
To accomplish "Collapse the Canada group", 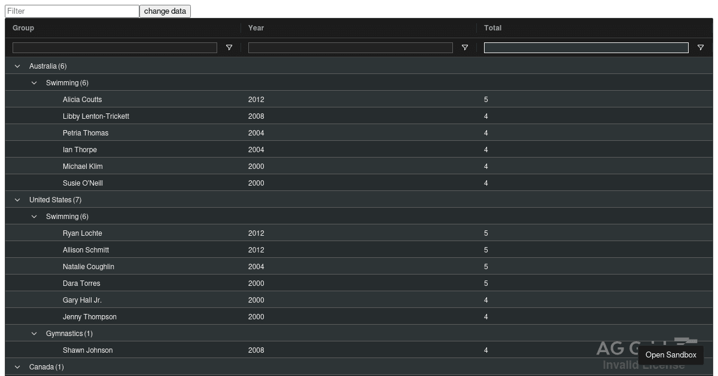I will tap(17, 367).
